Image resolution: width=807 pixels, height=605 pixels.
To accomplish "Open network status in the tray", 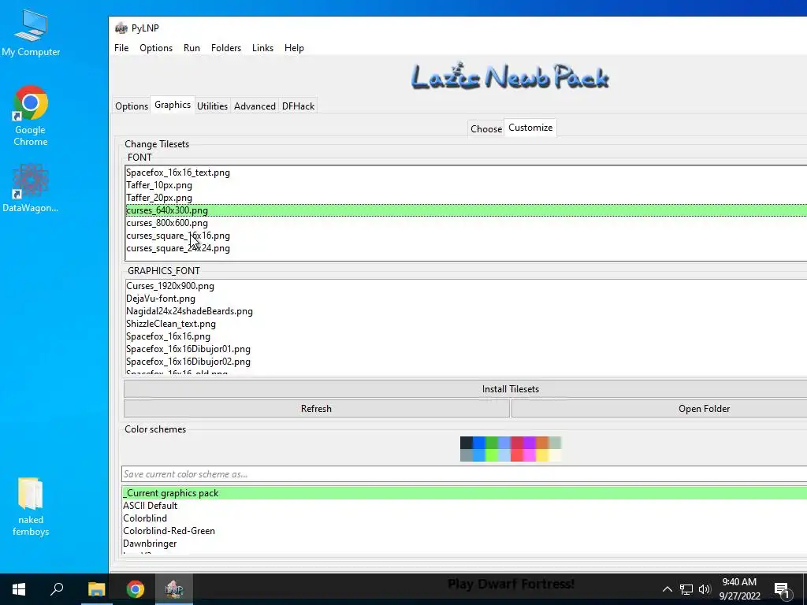I will tap(686, 589).
